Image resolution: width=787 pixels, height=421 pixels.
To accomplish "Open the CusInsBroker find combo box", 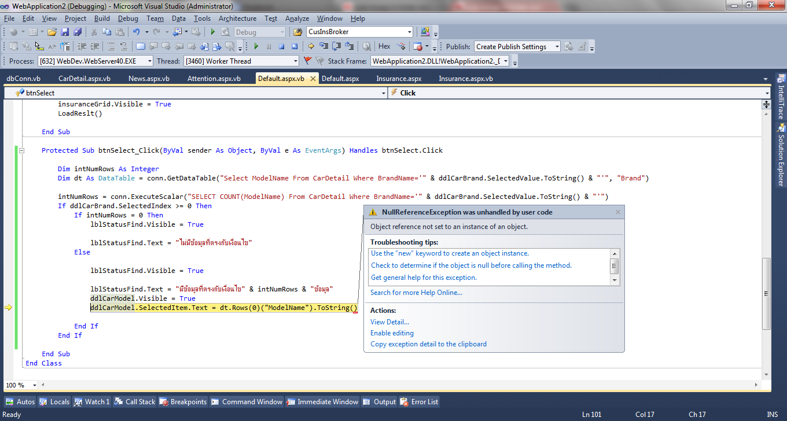I will (409, 32).
